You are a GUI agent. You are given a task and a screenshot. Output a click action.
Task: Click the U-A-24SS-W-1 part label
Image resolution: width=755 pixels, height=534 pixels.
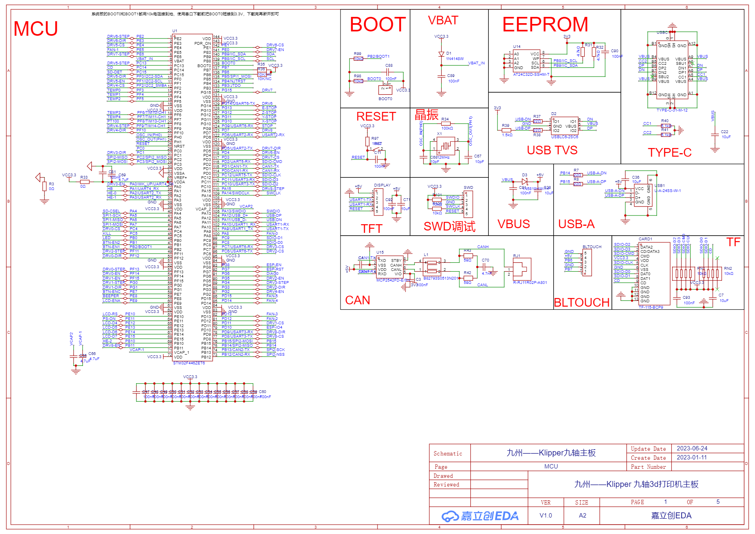click(668, 191)
